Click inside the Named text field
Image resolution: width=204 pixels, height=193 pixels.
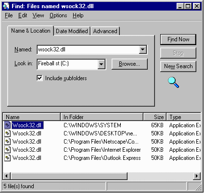(x=88, y=49)
